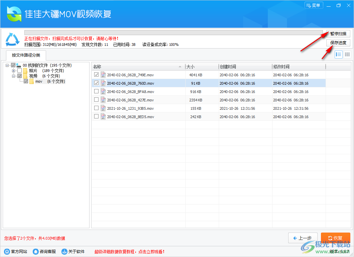Image resolution: width=354 pixels, height=257 pixels.
Task: Open customer service consultation icon
Action: tap(35, 251)
